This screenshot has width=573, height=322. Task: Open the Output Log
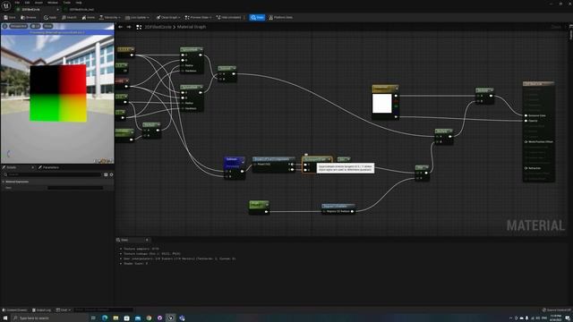click(x=42, y=310)
